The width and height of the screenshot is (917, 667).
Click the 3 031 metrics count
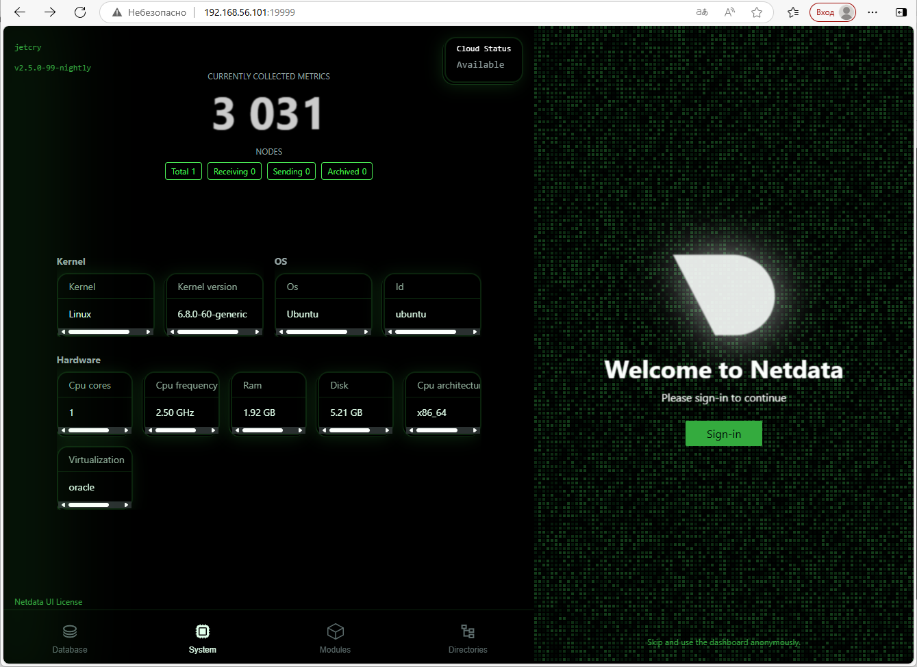point(268,114)
